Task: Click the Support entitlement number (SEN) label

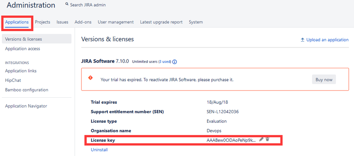Action: tap(127, 111)
